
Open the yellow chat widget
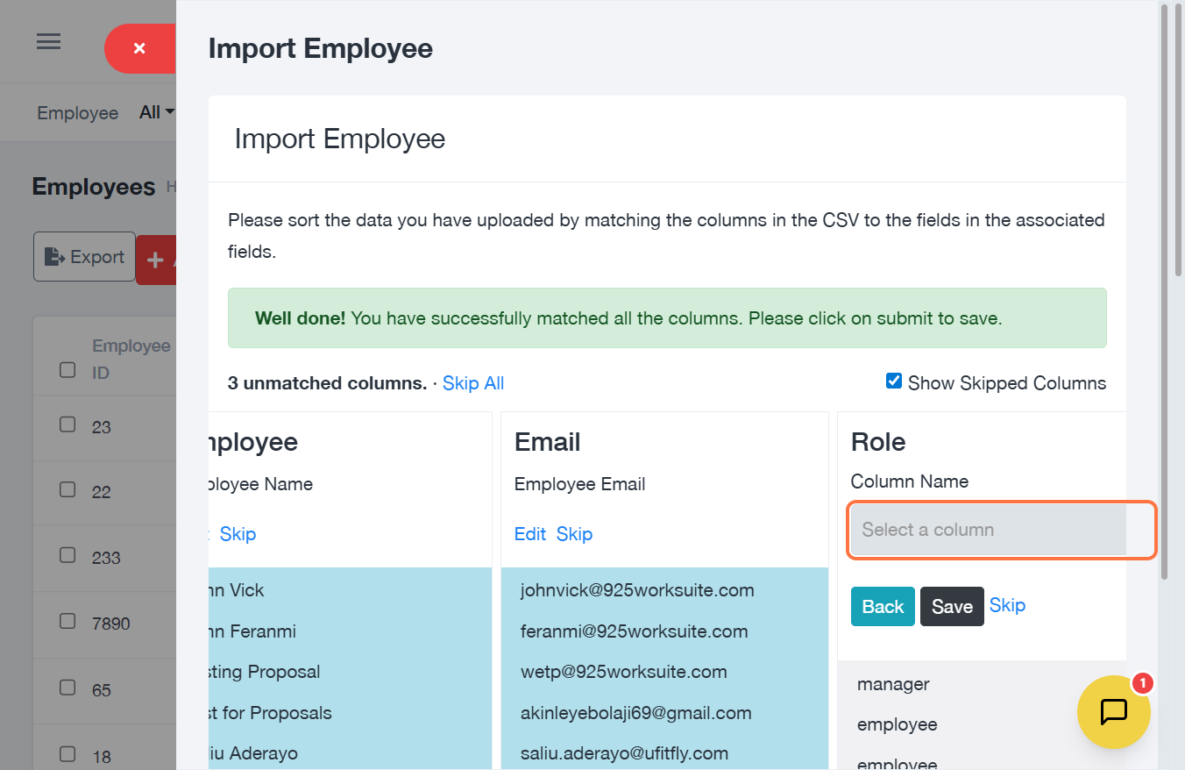pyautogui.click(x=1113, y=711)
